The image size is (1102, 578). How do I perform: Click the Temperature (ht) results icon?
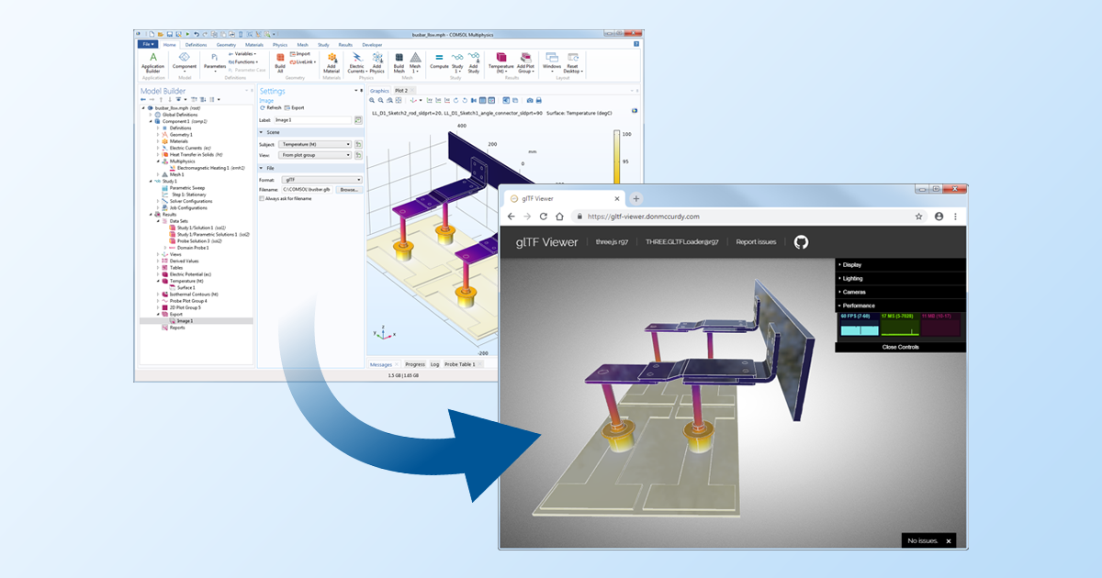tap(501, 61)
